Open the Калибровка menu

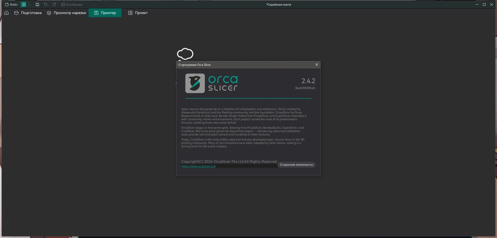point(72,4)
